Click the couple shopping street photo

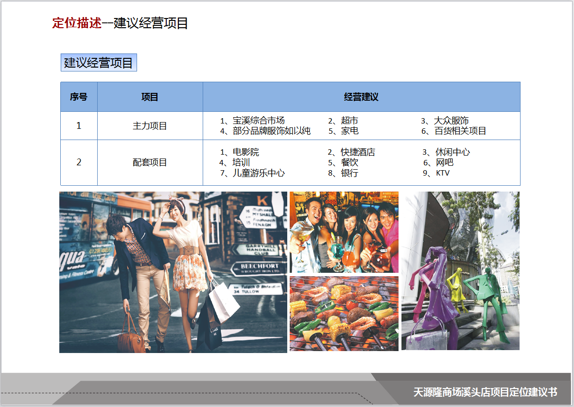click(173, 272)
